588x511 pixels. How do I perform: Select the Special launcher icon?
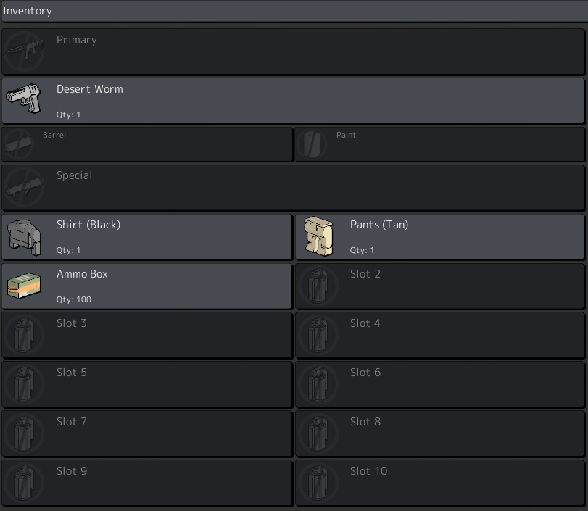[x=24, y=187]
